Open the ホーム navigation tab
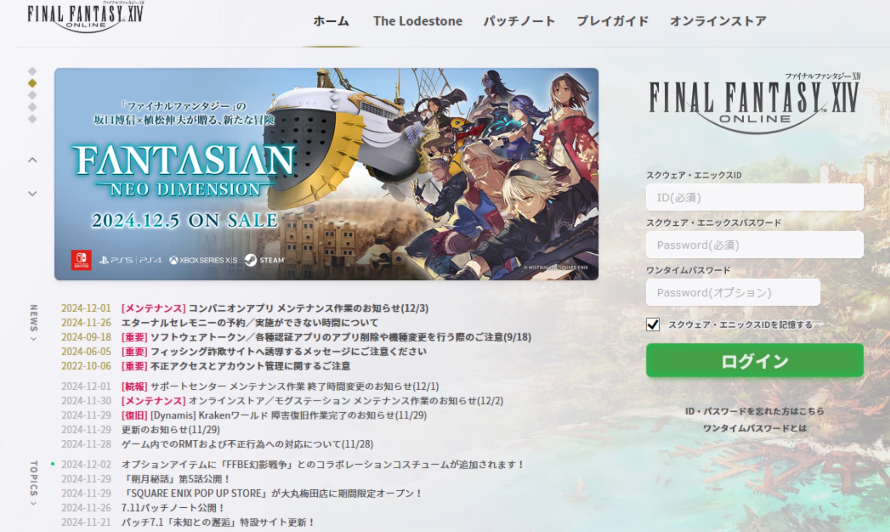Image resolution: width=890 pixels, height=532 pixels. (331, 21)
